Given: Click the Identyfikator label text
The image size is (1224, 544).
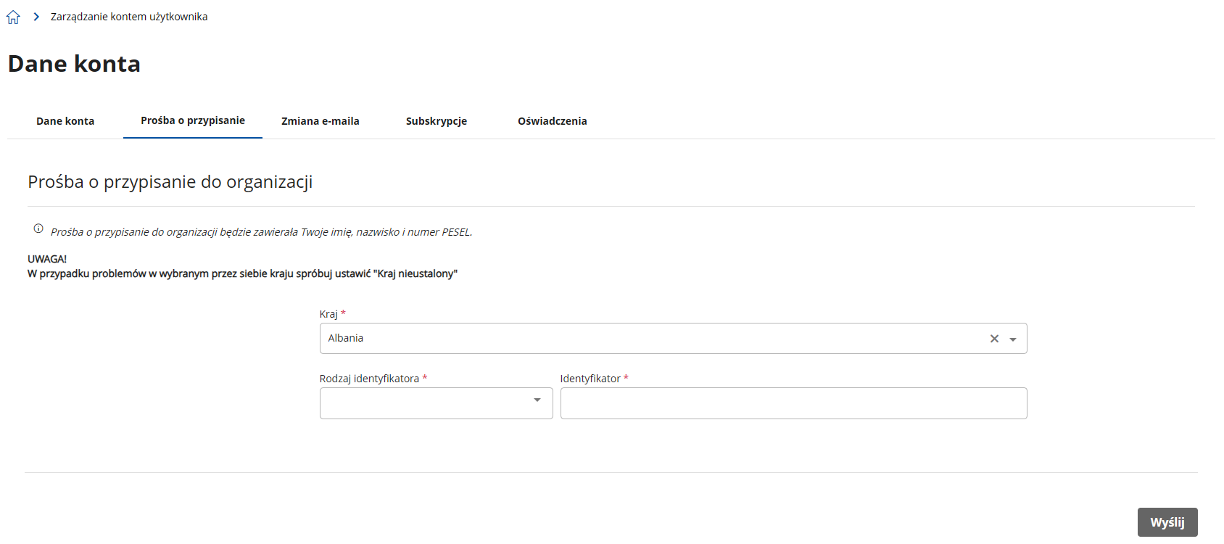Looking at the screenshot, I should click(590, 379).
